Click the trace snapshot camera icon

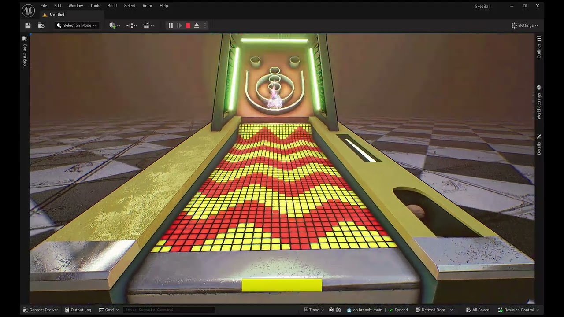[x=339, y=310]
